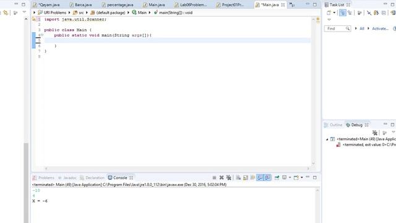Click Clear Console icon
This screenshot has height=223, width=396.
(238, 178)
